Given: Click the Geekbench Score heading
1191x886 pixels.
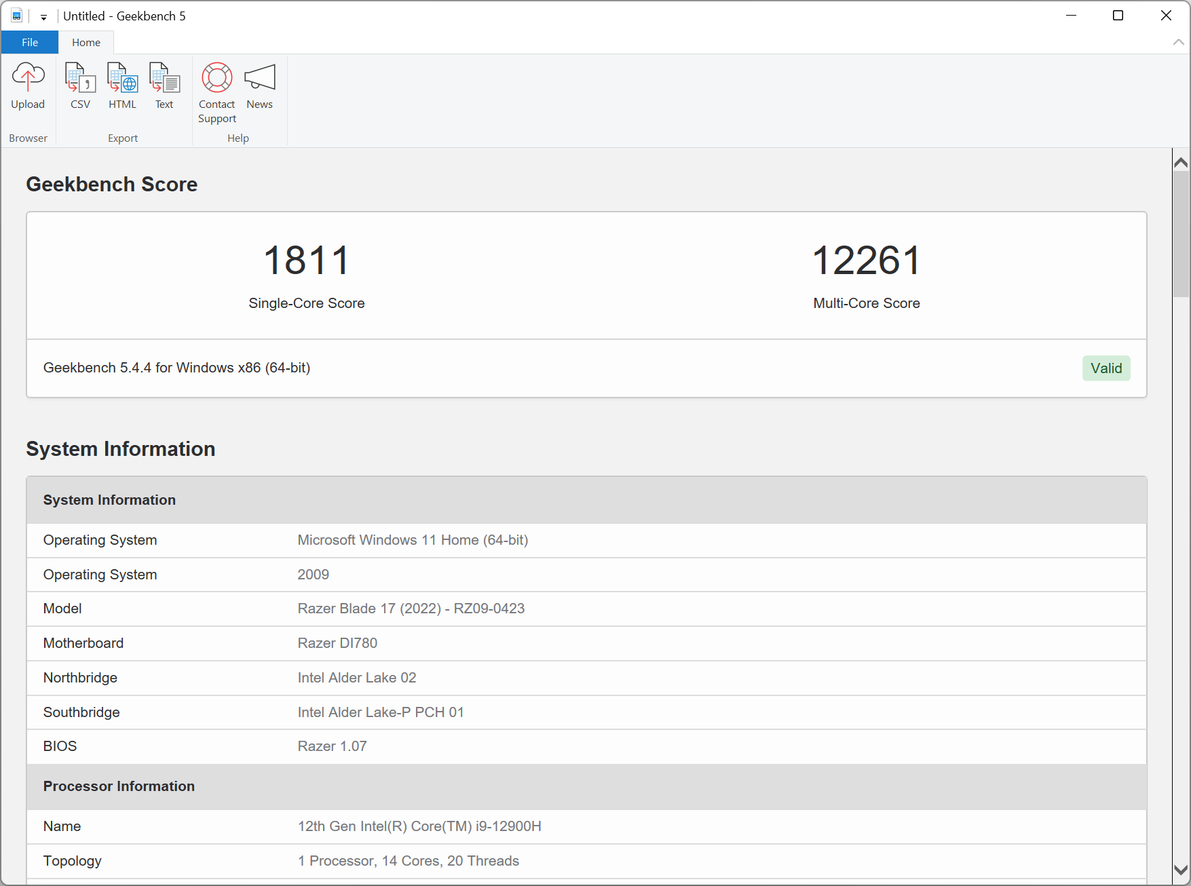Looking at the screenshot, I should (112, 185).
